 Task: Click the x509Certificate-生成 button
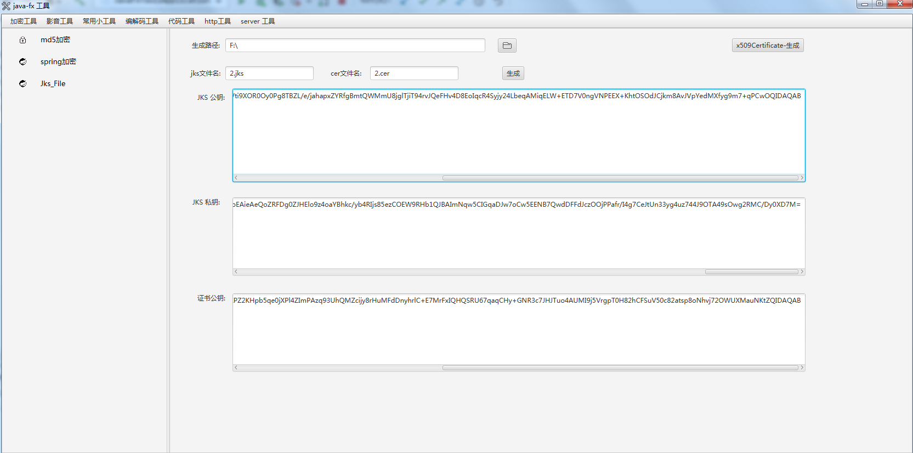(x=767, y=46)
